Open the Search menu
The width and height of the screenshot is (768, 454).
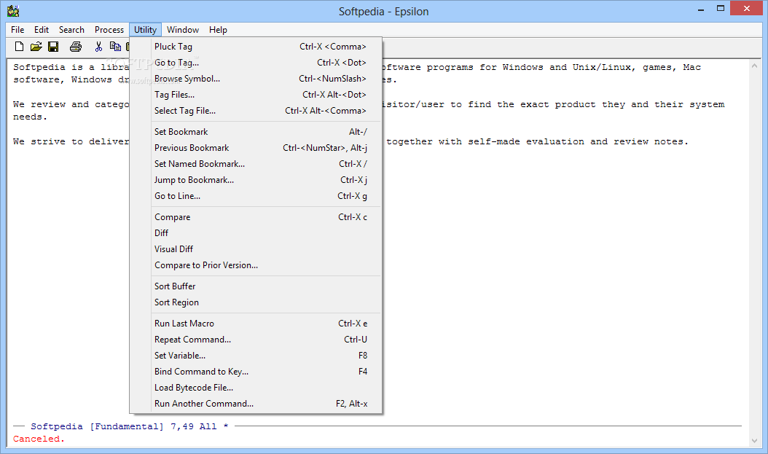(71, 30)
